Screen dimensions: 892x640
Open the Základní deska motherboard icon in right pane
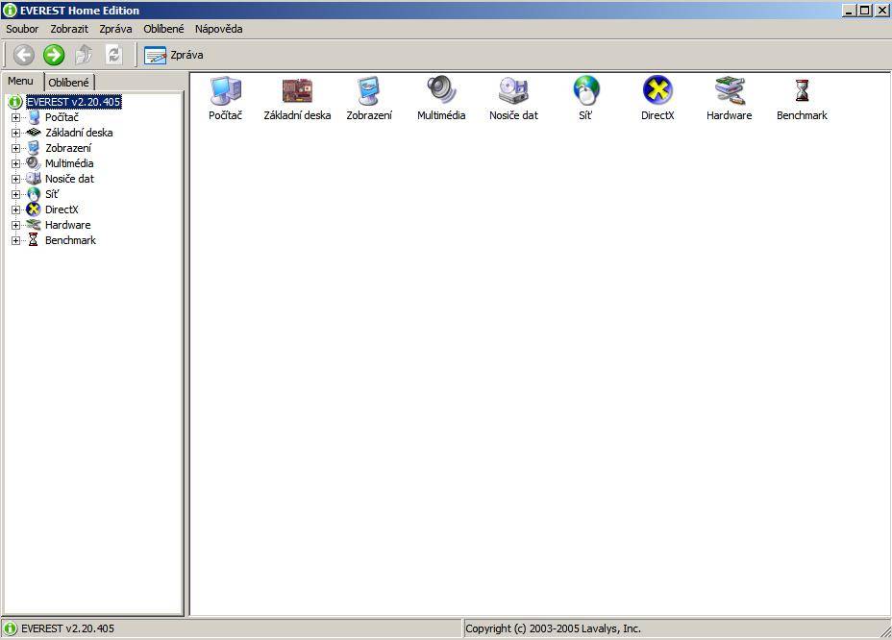297,91
